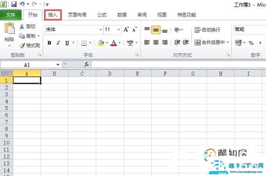Open the fill color dropdown arrow

click(107, 42)
